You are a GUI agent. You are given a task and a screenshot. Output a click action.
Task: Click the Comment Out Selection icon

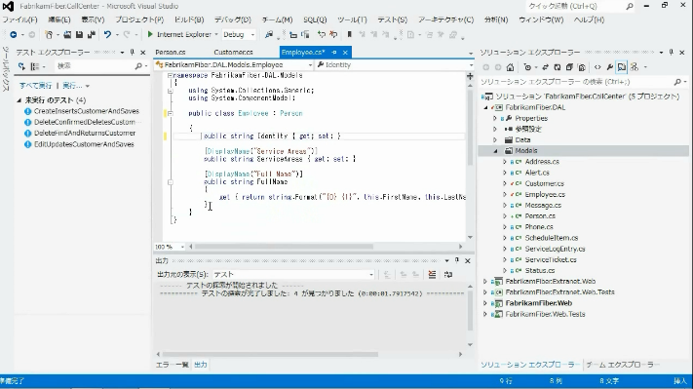(322, 34)
